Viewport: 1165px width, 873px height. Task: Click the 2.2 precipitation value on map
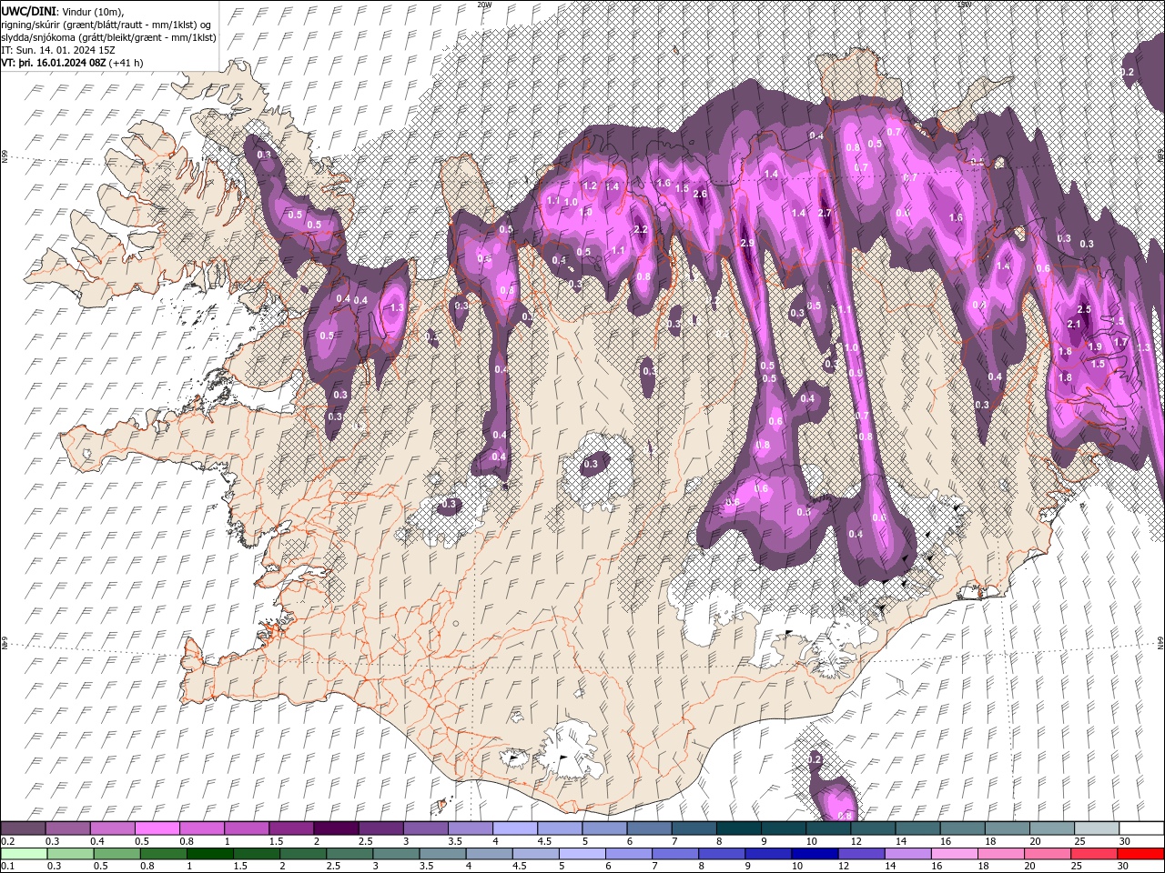[640, 230]
